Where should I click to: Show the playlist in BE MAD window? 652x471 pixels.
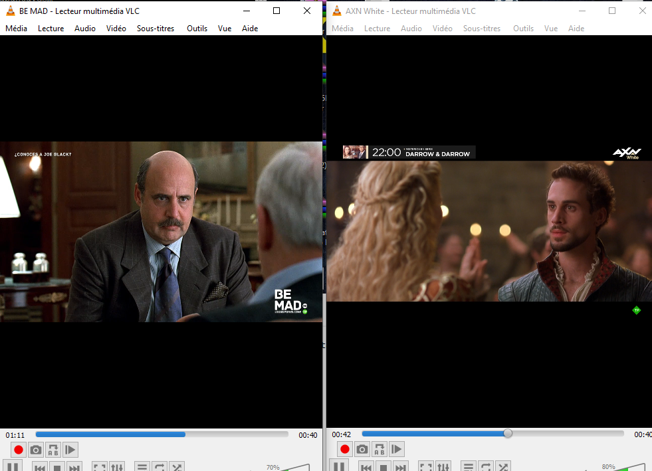tap(142, 467)
